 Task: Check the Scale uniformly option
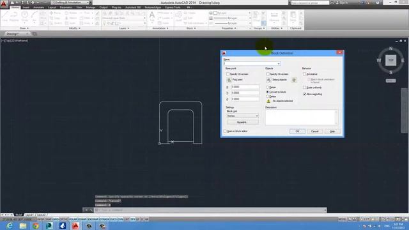tap(304, 88)
